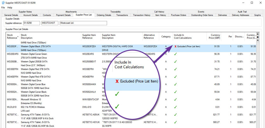265x128 pixels.
Task: Open the Transaction History tab
Action: tap(142, 15)
